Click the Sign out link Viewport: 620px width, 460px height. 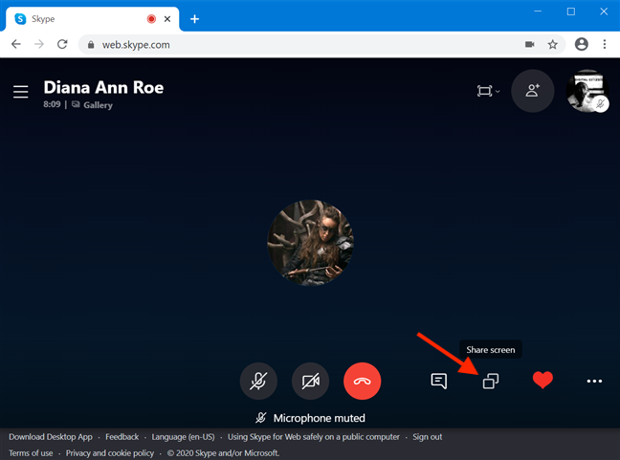tap(428, 437)
